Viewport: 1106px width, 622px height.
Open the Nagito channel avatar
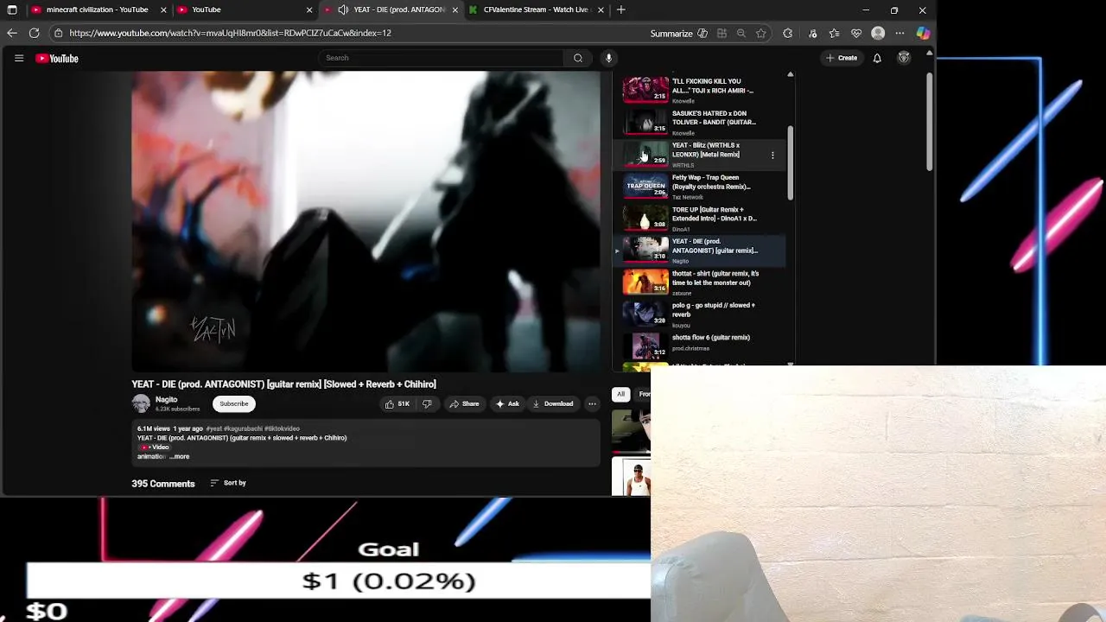click(141, 403)
